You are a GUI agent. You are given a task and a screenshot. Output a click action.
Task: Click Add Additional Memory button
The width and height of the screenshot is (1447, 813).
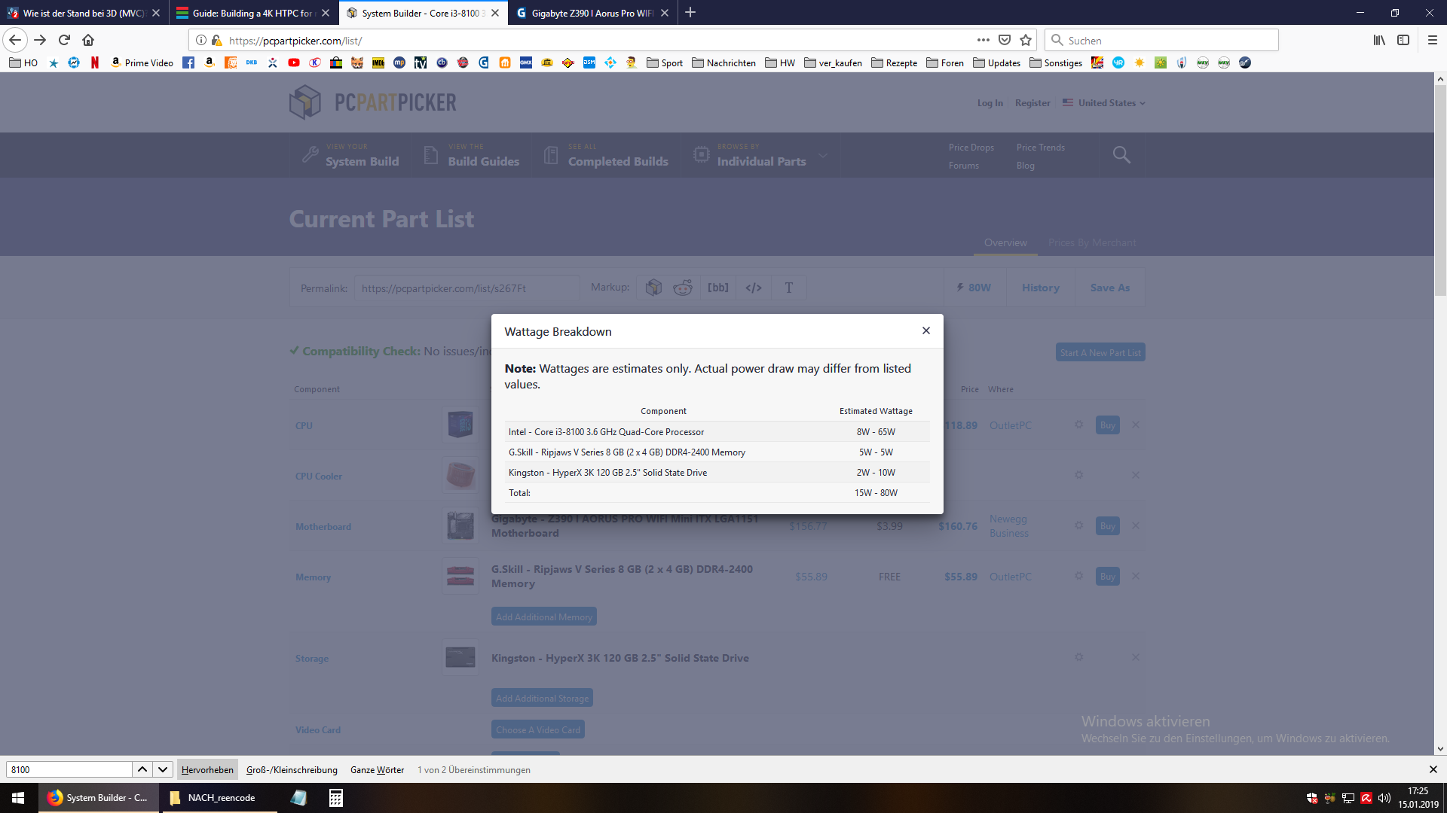coord(544,617)
